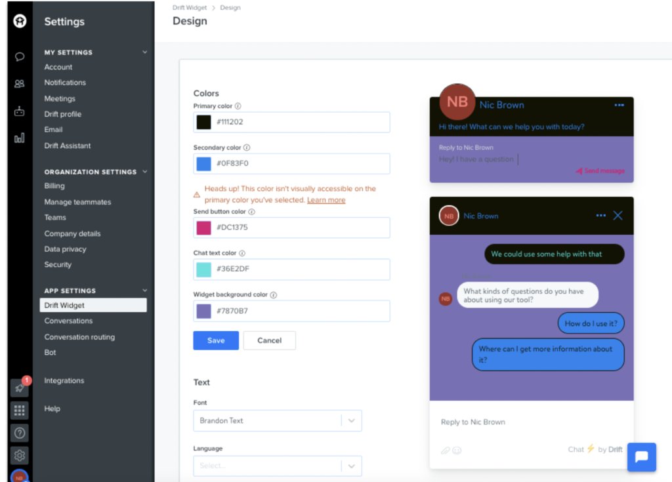Click the Secondary color info icon
Viewport: 672px width, 482px height.
coord(247,148)
